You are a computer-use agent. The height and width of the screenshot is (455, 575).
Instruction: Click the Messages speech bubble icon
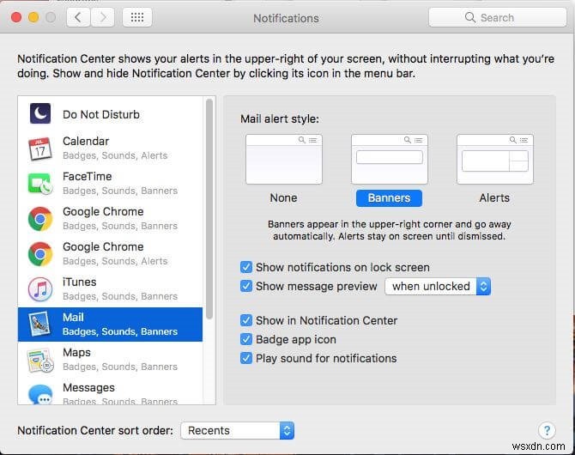[40, 395]
